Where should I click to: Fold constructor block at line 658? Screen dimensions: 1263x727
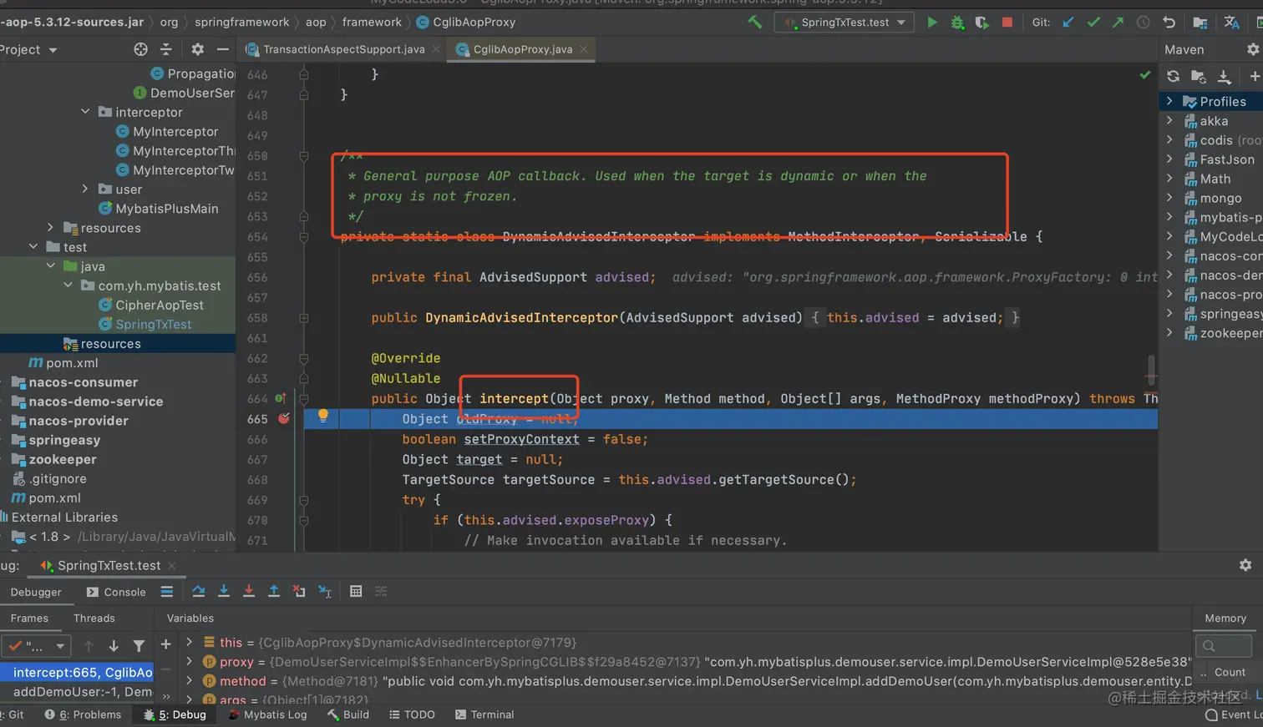click(x=304, y=318)
